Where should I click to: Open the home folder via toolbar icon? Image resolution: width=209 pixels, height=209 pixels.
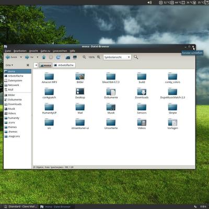tap(68, 57)
